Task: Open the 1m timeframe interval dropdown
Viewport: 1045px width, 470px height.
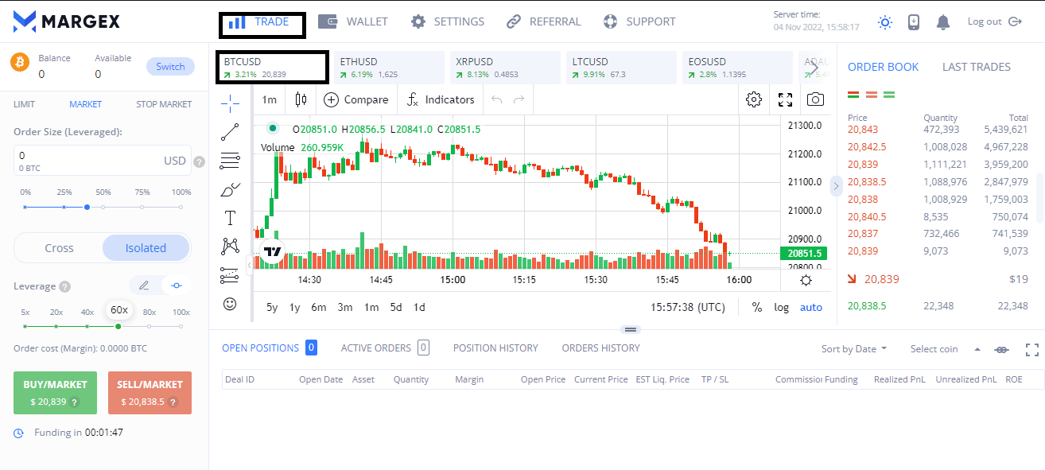Action: (270, 99)
